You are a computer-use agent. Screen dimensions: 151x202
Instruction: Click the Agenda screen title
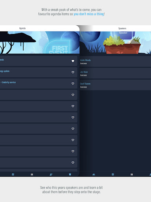pyautogui.click(x=22, y=28)
